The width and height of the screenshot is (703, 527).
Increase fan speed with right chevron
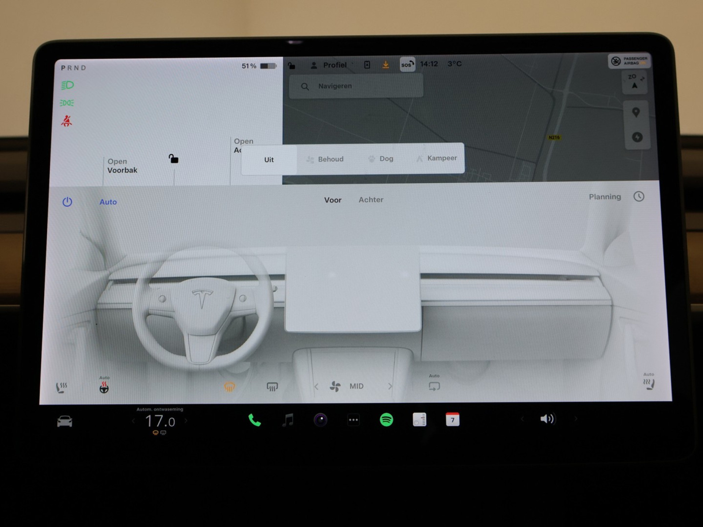click(390, 386)
